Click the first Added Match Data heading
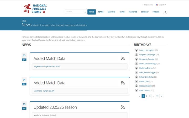 tap(49, 58)
